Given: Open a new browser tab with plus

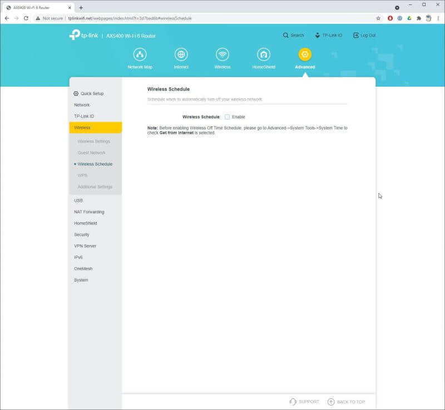Looking at the screenshot, I should tap(81, 8).
